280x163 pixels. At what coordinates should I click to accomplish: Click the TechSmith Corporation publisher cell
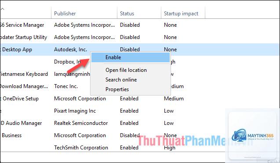tap(81, 148)
